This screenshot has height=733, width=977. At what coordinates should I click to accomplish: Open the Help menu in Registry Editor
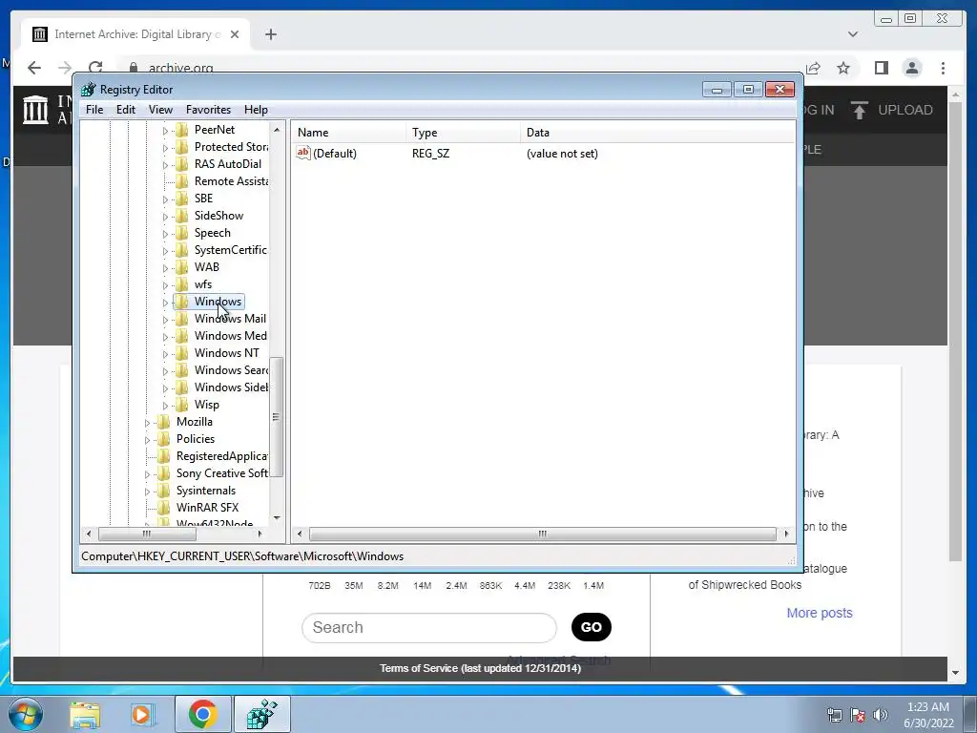(256, 110)
